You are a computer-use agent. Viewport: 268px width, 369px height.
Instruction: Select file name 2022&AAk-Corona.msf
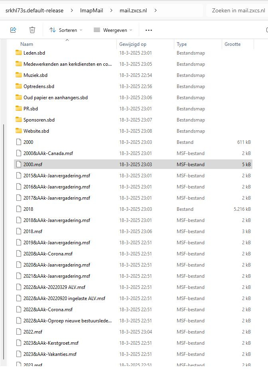pos(48,310)
